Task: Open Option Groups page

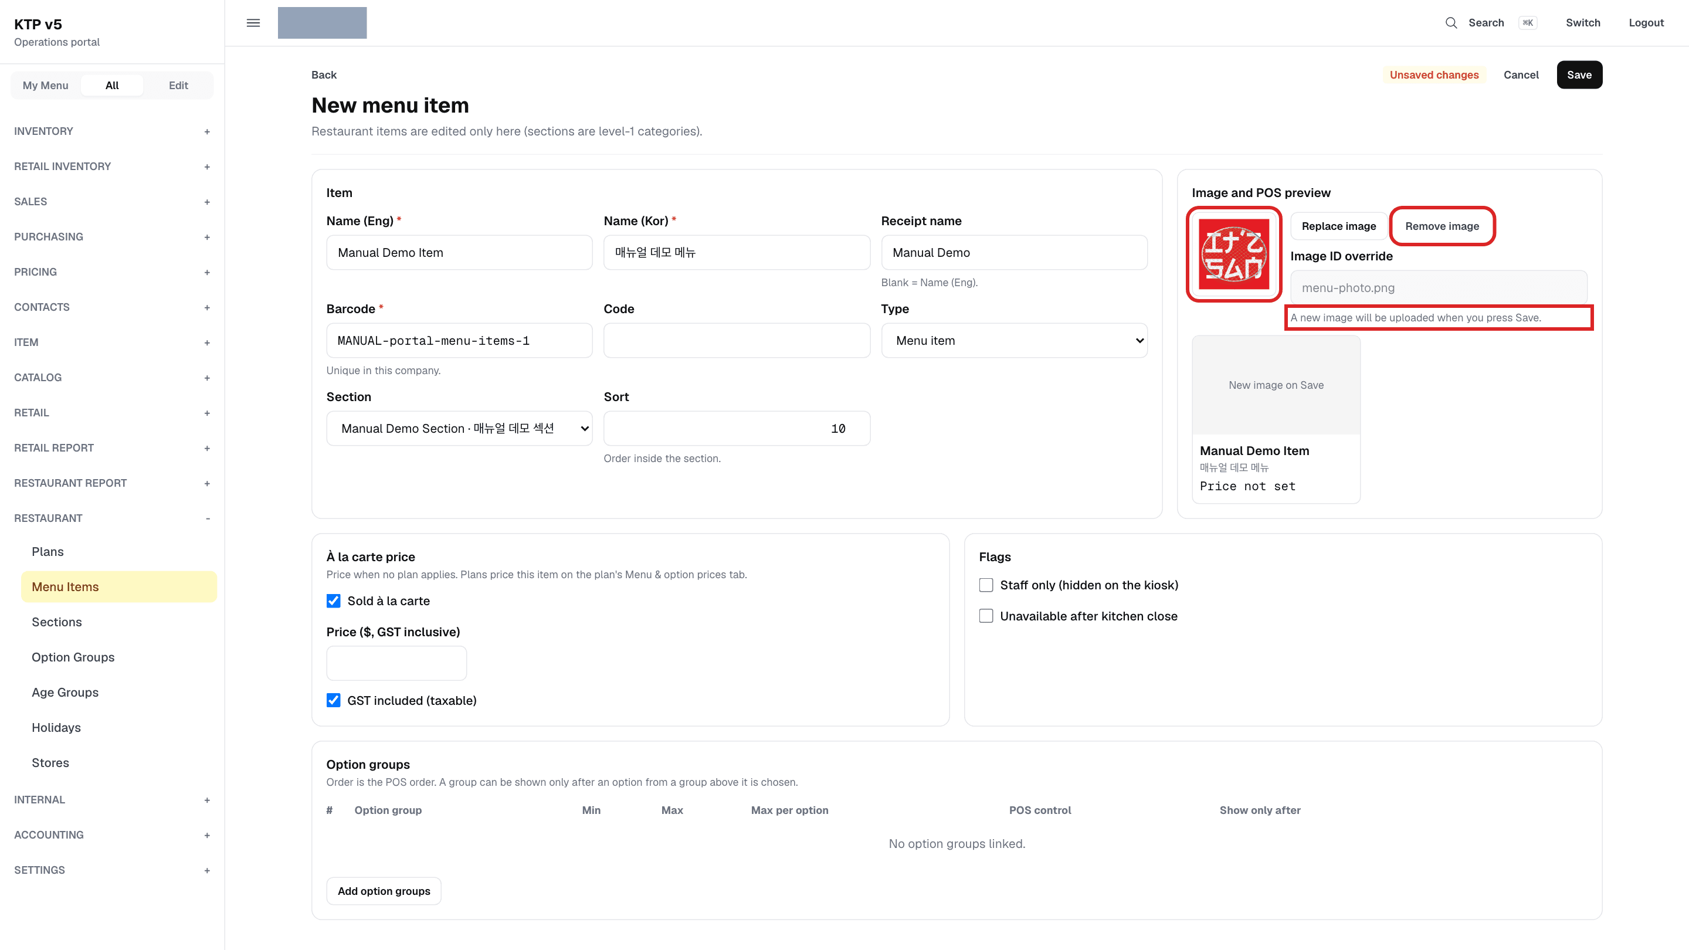Action: click(118, 657)
